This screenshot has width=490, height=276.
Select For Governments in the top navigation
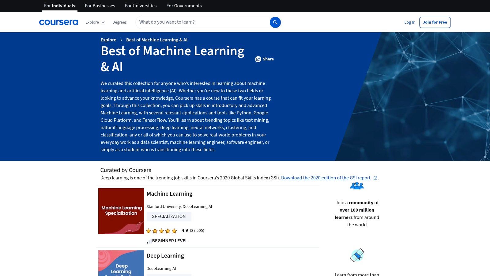[184, 6]
